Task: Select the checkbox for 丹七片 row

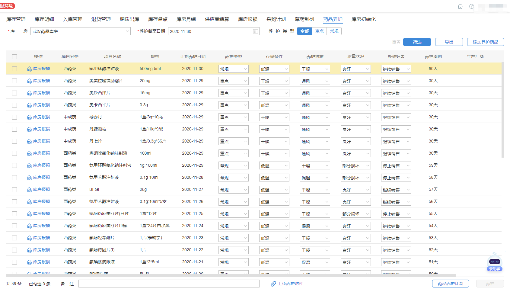Action: [14, 141]
